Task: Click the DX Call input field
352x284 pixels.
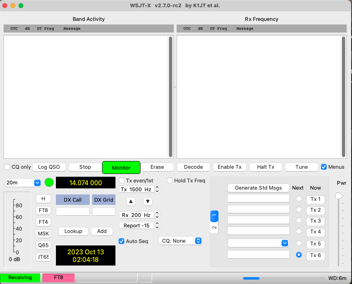Action: pyautogui.click(x=73, y=212)
